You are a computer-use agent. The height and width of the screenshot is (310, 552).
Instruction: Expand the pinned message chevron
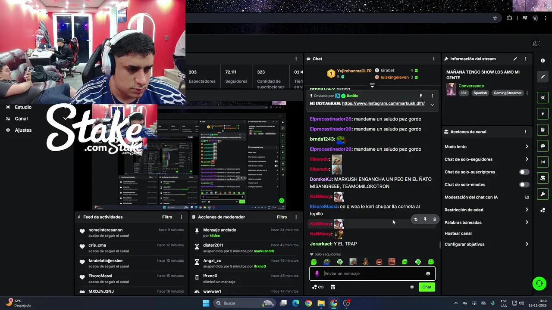click(432, 105)
